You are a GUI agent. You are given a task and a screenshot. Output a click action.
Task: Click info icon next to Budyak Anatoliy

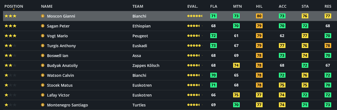43,66
